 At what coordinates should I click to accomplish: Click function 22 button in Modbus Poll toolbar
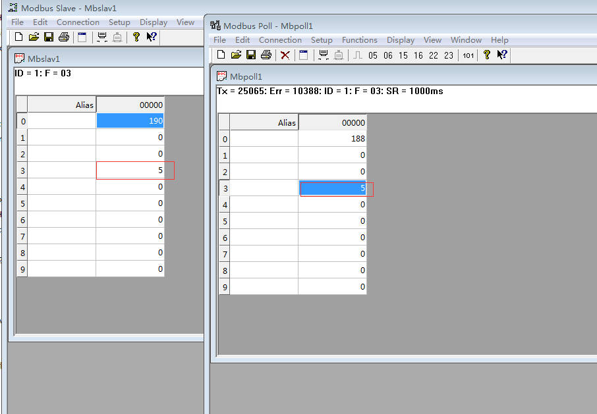434,55
